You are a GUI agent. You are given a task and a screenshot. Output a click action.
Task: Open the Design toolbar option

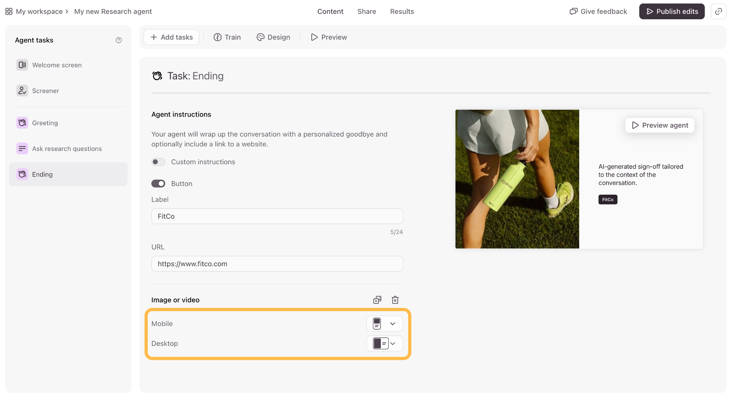[x=273, y=37]
